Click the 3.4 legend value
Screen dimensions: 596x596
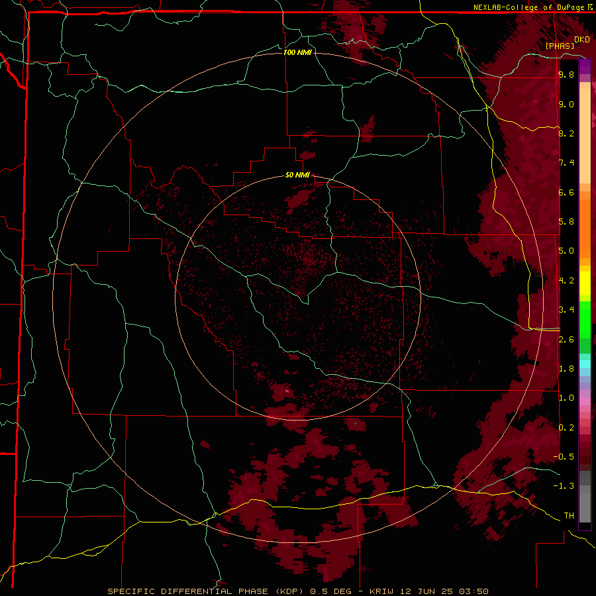click(x=566, y=310)
